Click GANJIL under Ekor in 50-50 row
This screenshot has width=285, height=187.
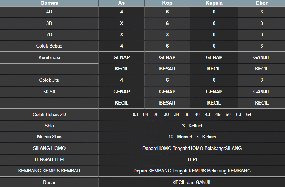tap(262, 92)
